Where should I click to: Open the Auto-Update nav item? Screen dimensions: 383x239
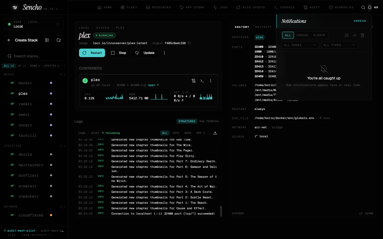point(251,7)
